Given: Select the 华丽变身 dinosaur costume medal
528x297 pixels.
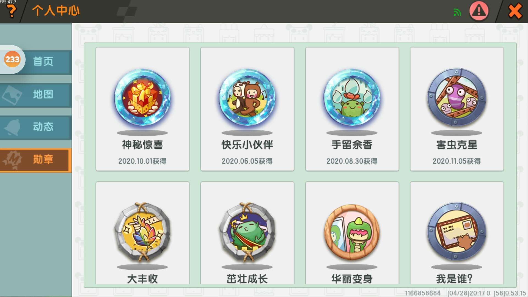Looking at the screenshot, I should tap(352, 233).
